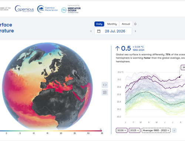Viewport: 185px width, 141px height.
Task: Click the 21.0 axis label on chart
Action: [119, 80]
